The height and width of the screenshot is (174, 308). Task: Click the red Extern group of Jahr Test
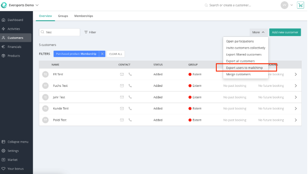coord(195,97)
